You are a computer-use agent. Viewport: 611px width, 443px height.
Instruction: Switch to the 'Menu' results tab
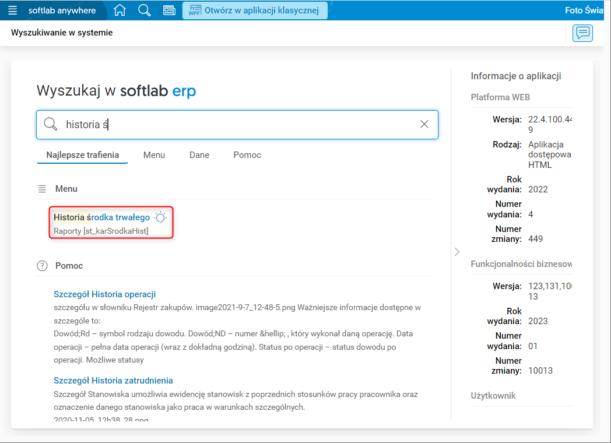(154, 155)
